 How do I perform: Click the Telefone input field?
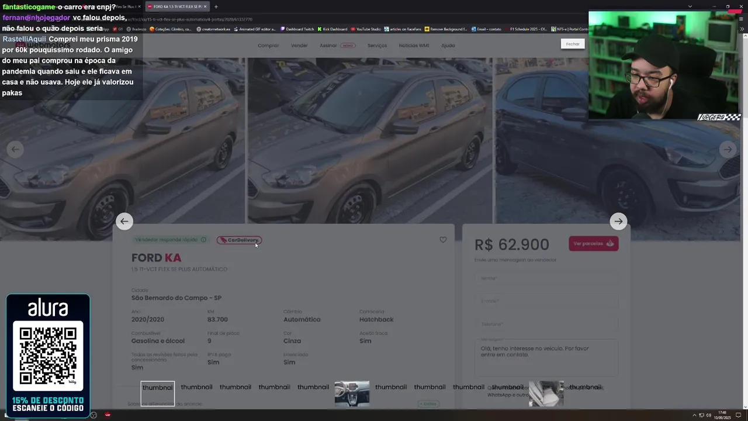point(546,324)
